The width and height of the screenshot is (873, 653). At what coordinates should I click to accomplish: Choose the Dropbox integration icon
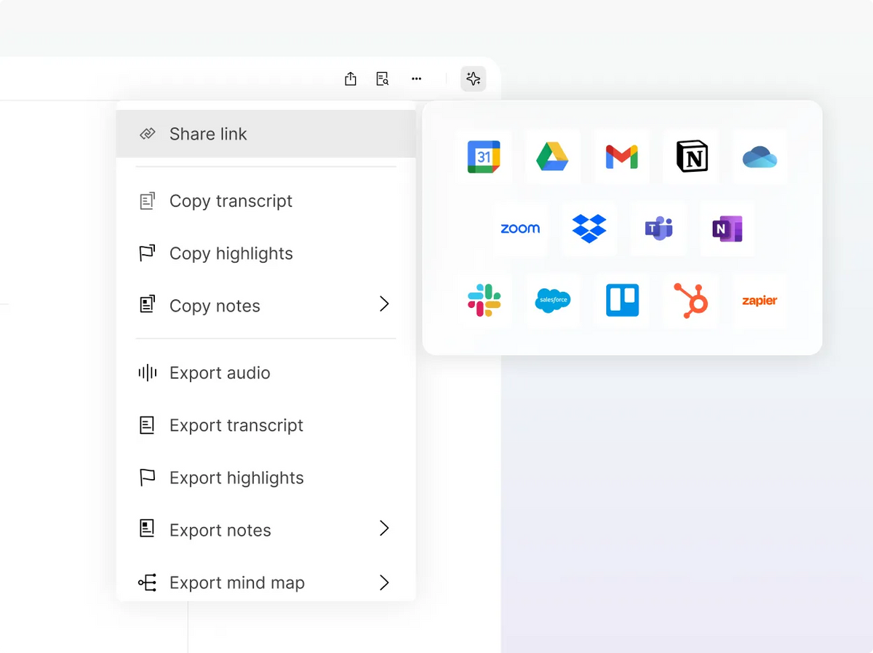[589, 229]
